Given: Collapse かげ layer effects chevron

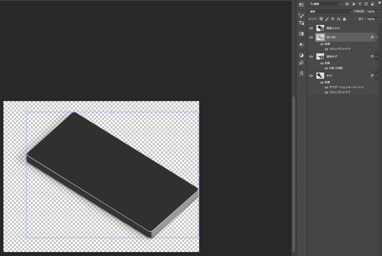Looking at the screenshot, I should click(376, 76).
